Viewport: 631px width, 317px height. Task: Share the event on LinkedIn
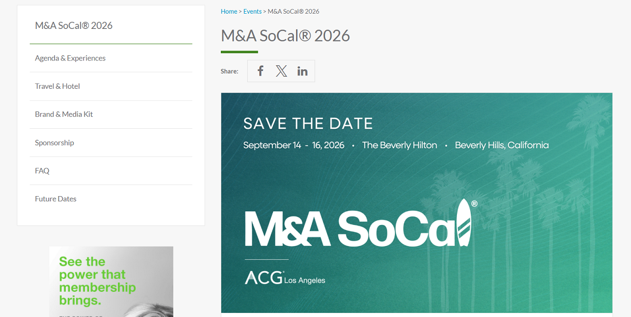[x=302, y=70]
